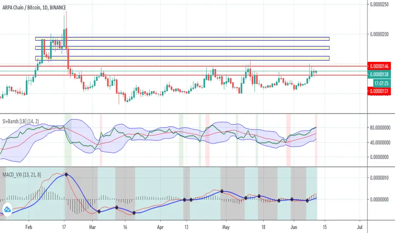
Task: Click the 0.00000250 price axis value
Action: (x=379, y=5)
